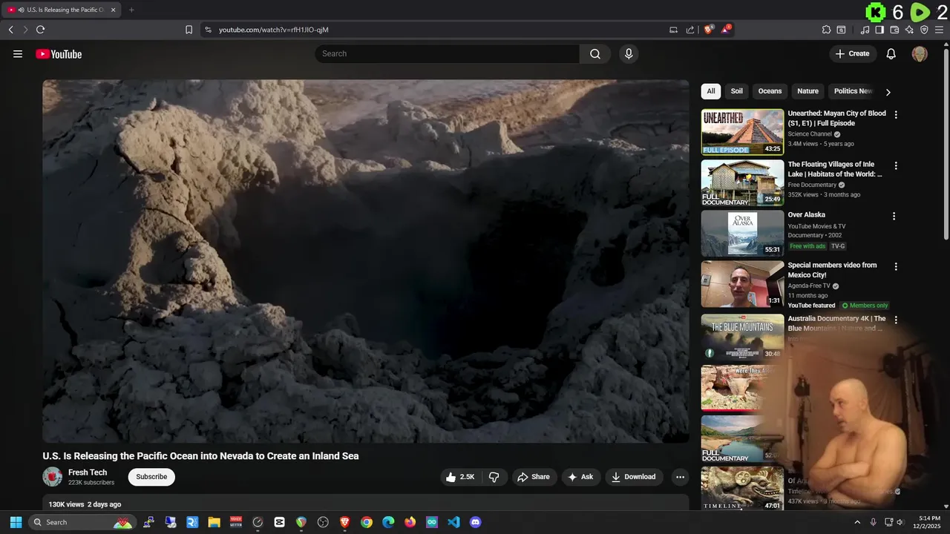Open options for the Australia Documentary 4K video
Image resolution: width=950 pixels, height=534 pixels.
[896, 320]
